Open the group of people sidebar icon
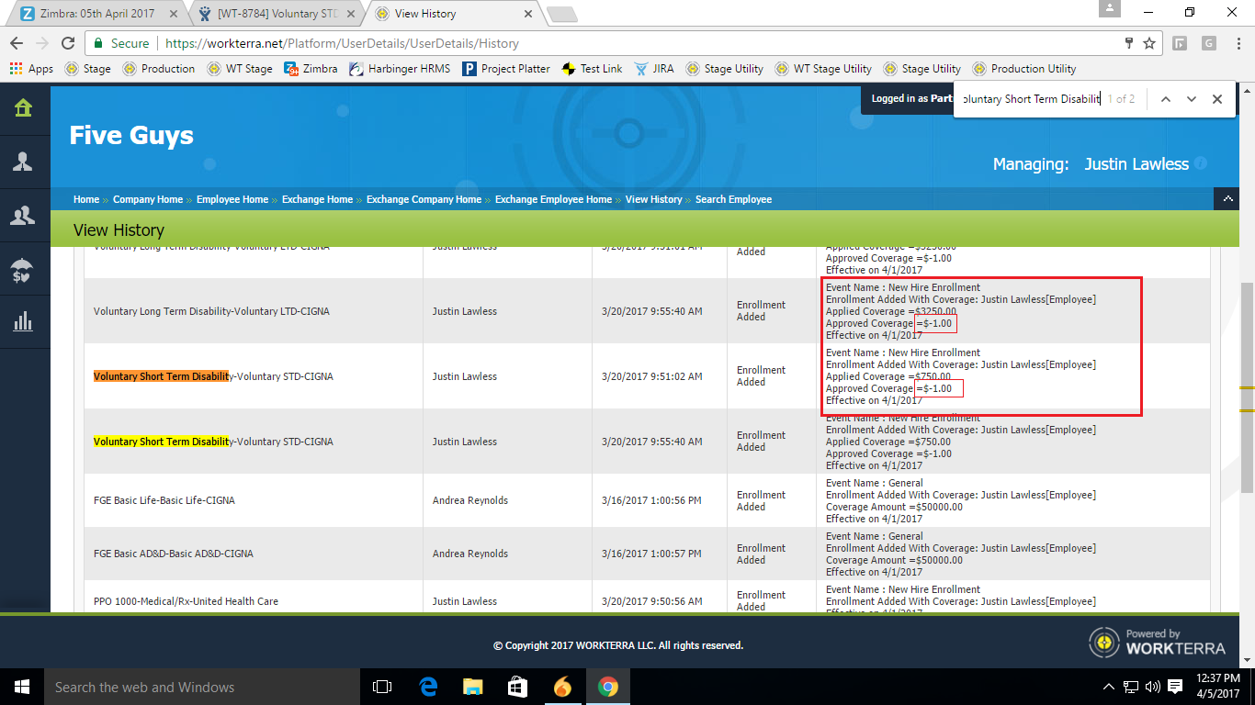Viewport: 1255px width, 705px height. [23, 216]
